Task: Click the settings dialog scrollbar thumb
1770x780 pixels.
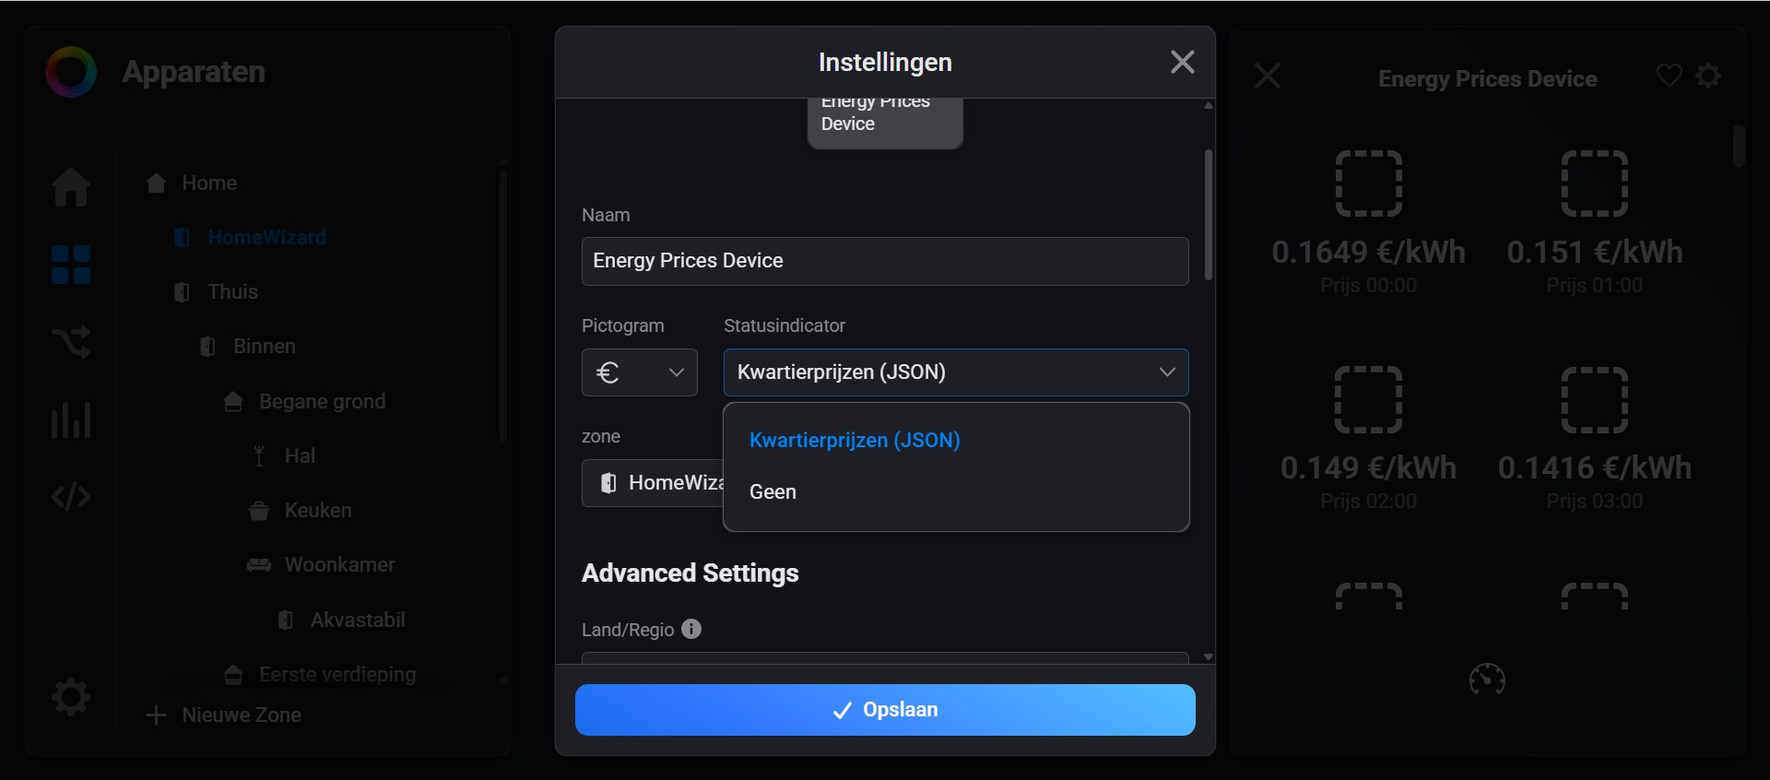Action: coord(1208,214)
